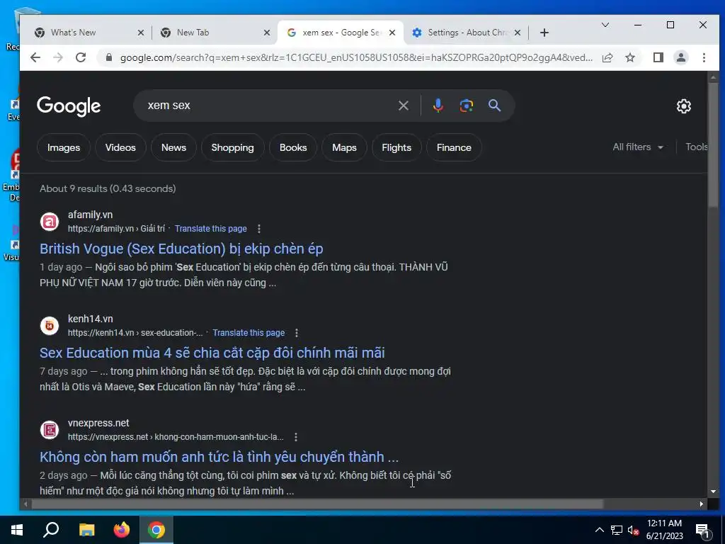The width and height of the screenshot is (725, 544).
Task: Open more options for kenh14.vn result
Action: 297,333
